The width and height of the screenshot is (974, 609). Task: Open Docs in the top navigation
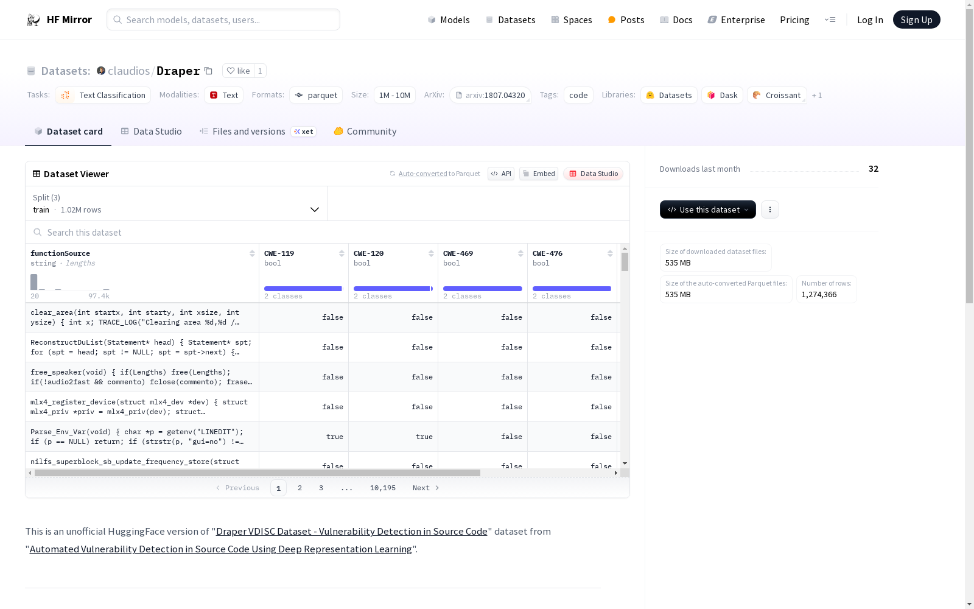pyautogui.click(x=676, y=19)
